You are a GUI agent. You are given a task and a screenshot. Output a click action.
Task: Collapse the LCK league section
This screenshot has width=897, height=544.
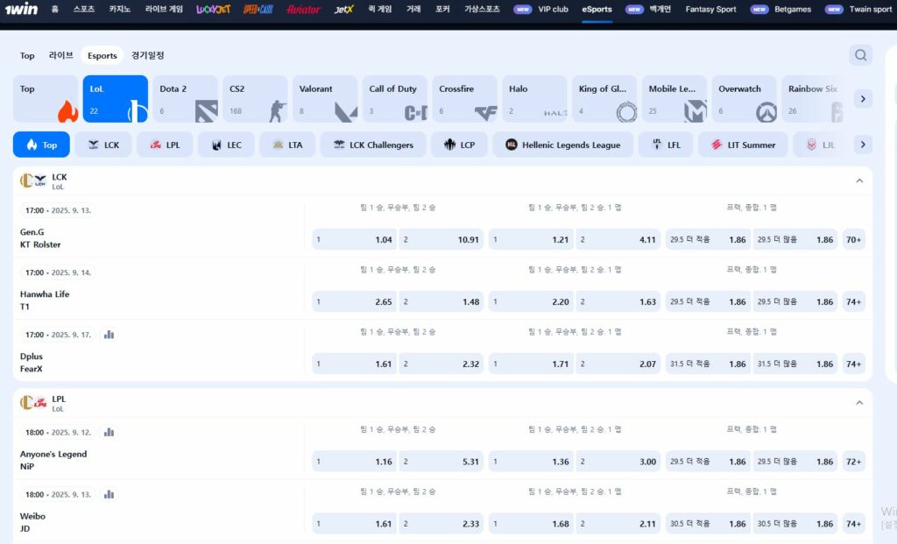tap(859, 180)
